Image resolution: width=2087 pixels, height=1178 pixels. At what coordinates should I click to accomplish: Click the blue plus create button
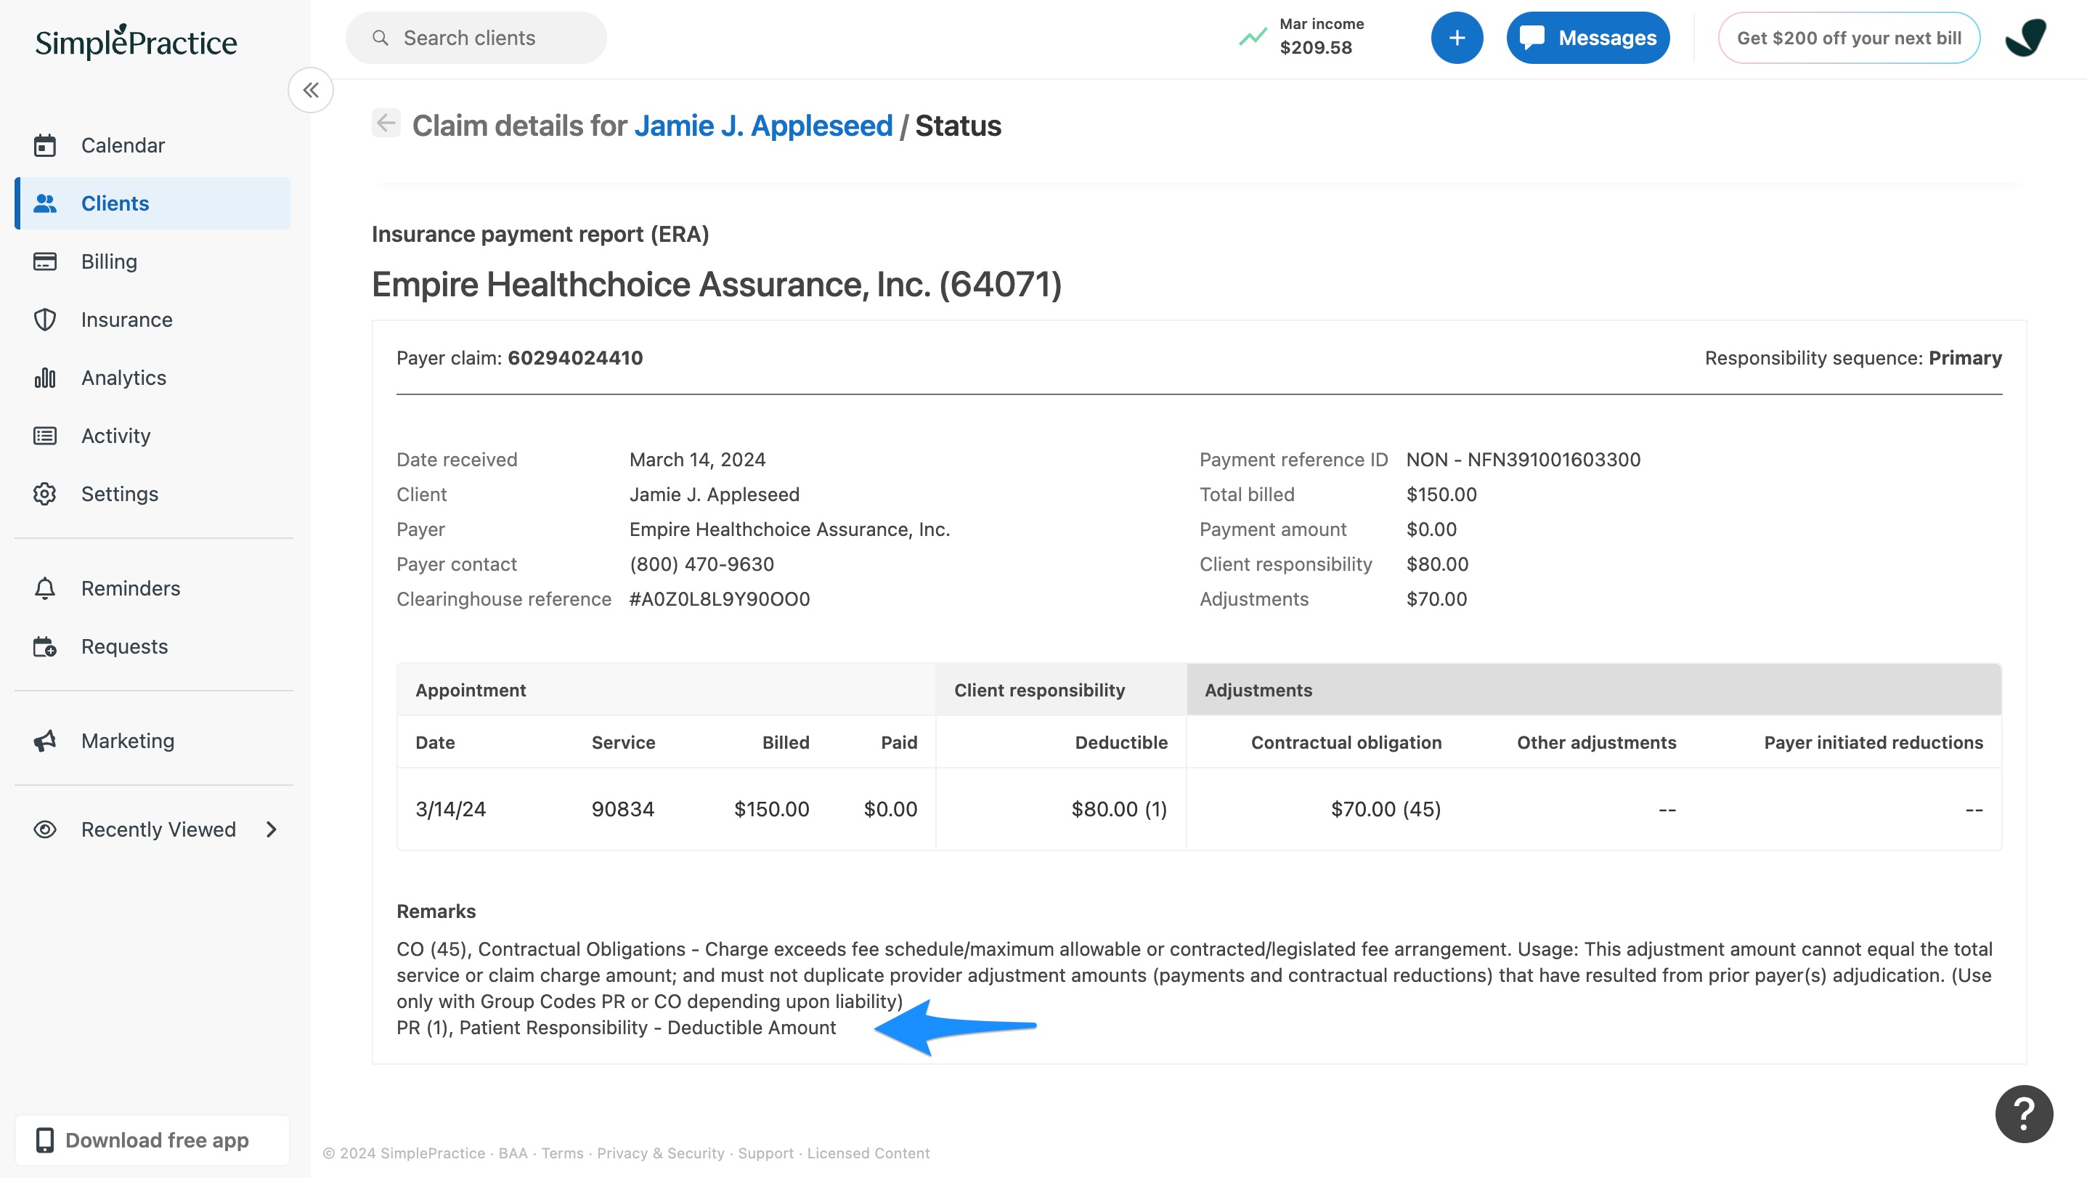(x=1457, y=38)
